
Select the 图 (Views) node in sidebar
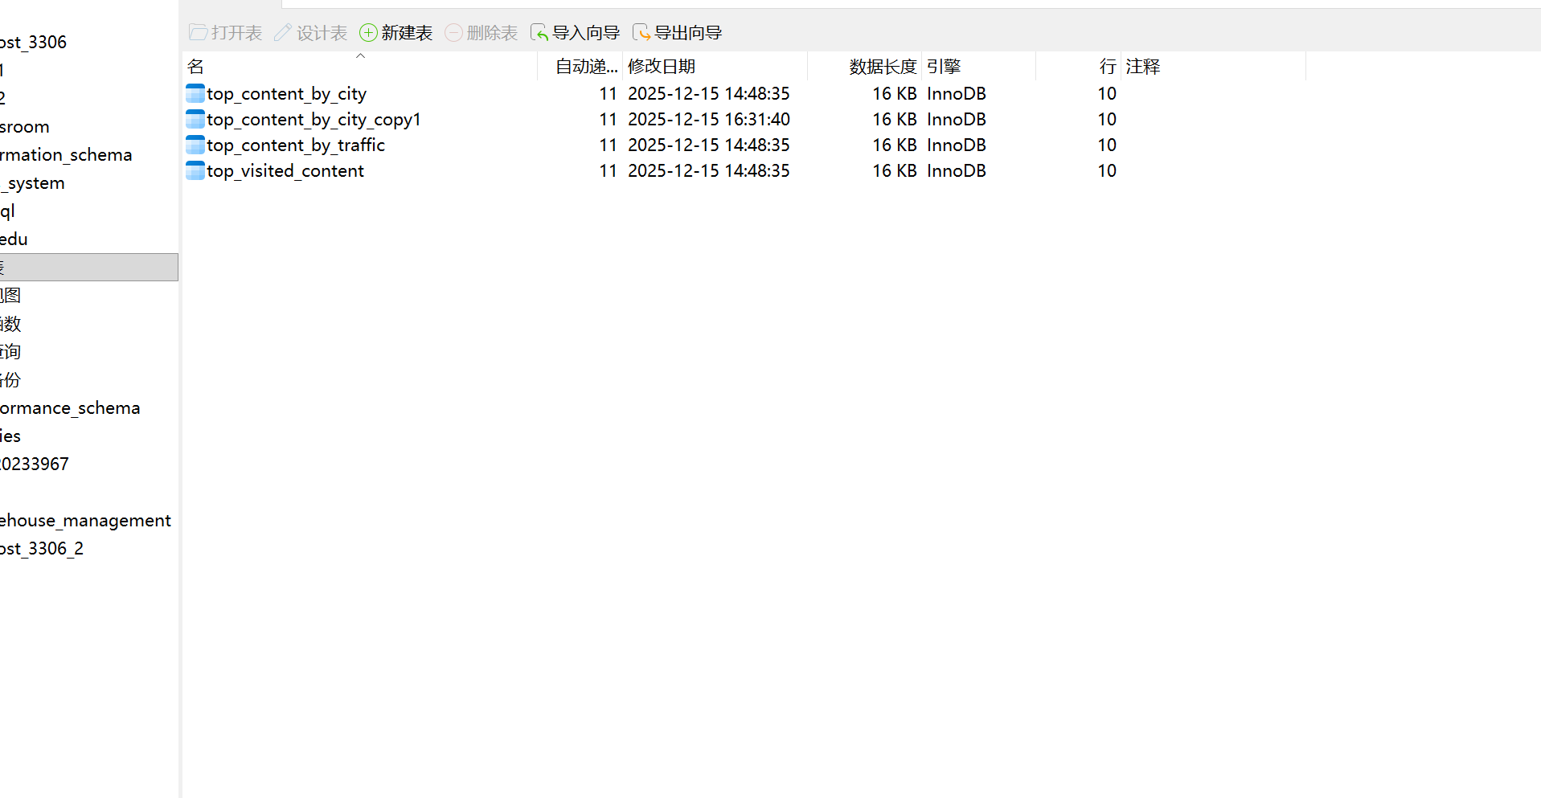[10, 296]
